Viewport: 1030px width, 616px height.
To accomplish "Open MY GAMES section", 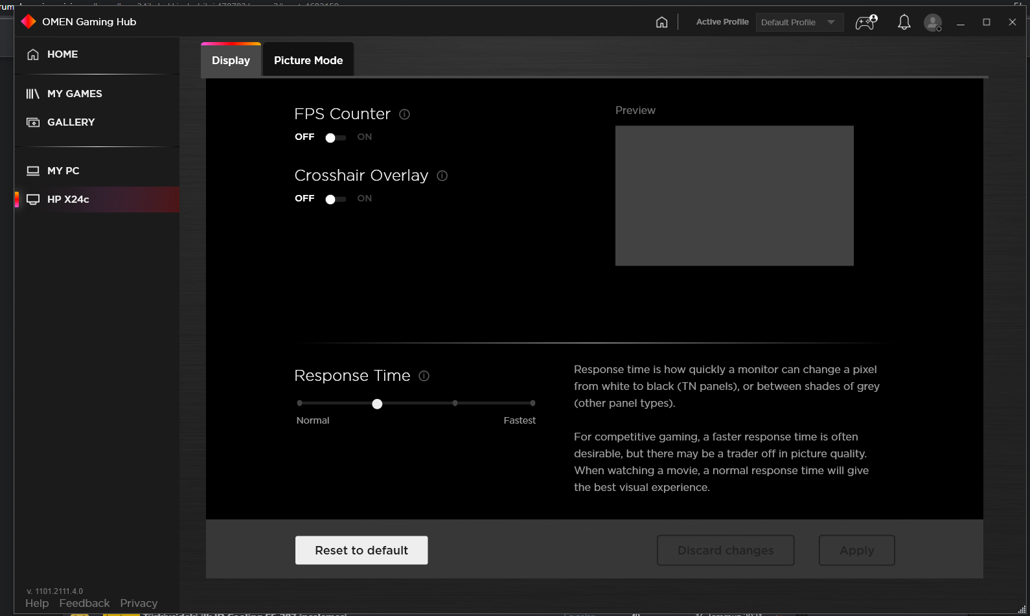I will click(97, 94).
